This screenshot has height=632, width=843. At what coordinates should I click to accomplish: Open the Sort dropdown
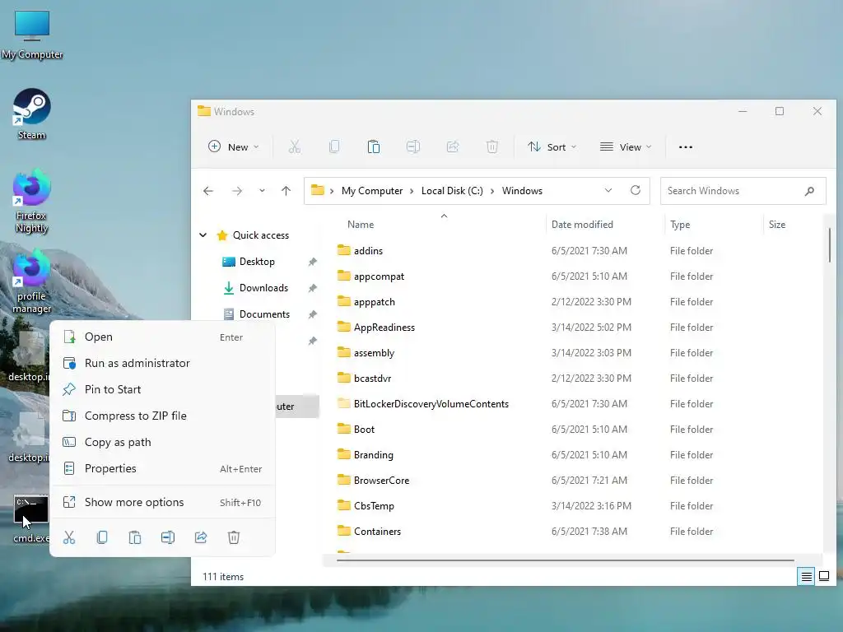tap(552, 146)
